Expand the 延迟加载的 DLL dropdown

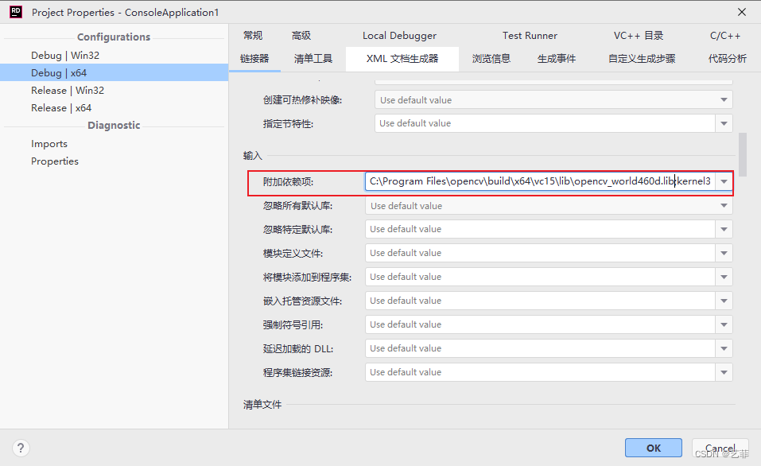click(x=724, y=348)
